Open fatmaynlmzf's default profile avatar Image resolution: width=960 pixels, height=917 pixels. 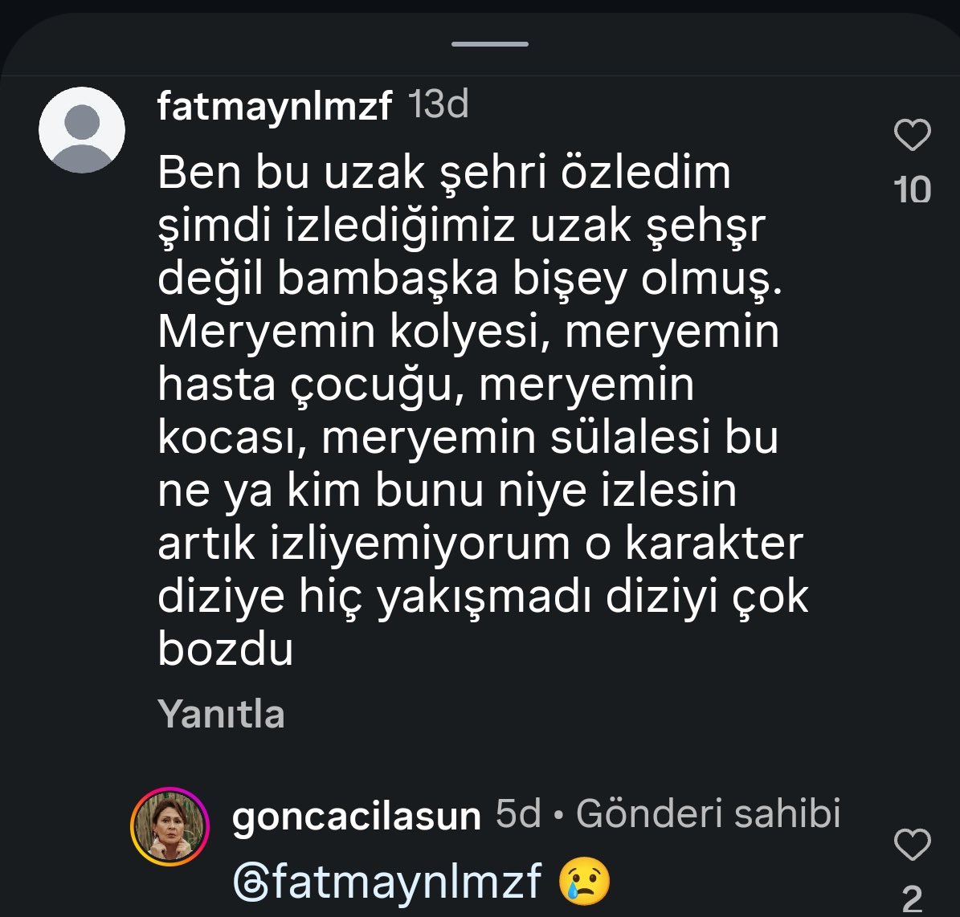[x=82, y=130]
